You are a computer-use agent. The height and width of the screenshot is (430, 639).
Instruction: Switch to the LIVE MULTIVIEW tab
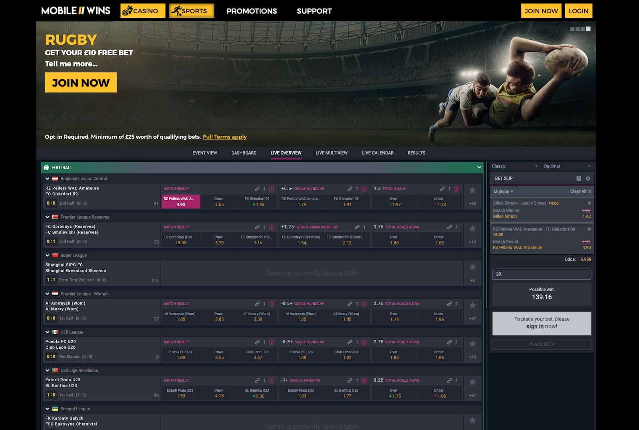click(x=331, y=153)
